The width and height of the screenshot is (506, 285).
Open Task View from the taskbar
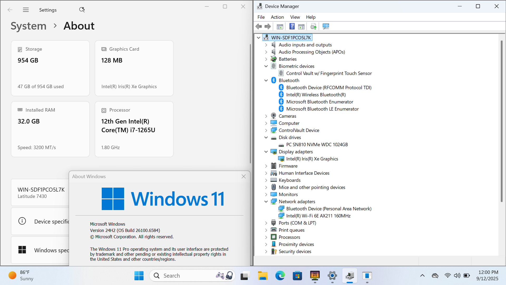(245, 276)
